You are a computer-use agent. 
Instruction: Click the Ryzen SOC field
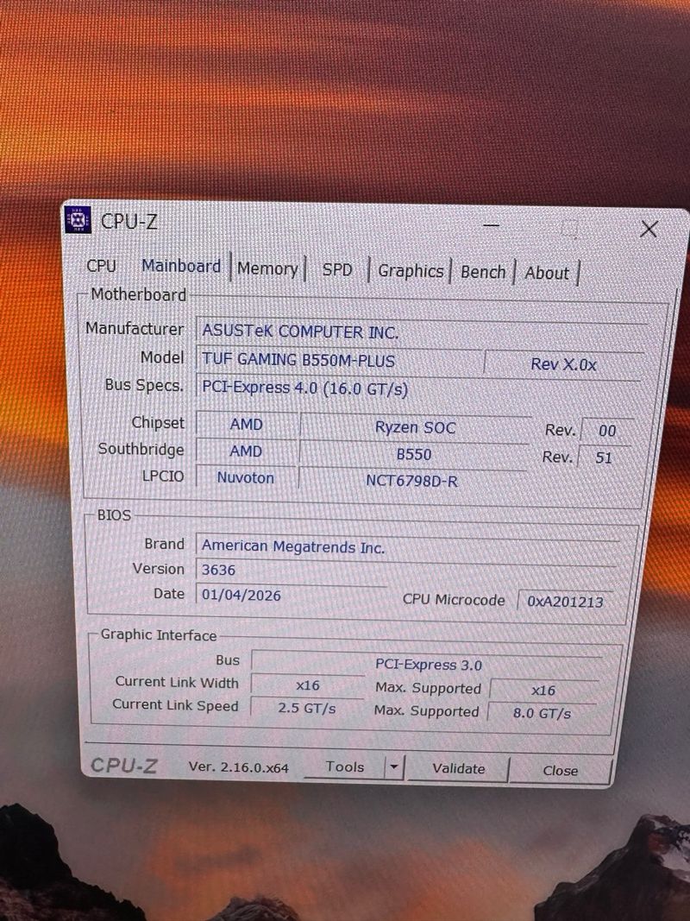click(x=415, y=427)
